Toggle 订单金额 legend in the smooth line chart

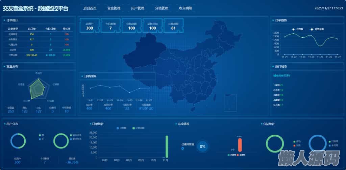point(317,29)
